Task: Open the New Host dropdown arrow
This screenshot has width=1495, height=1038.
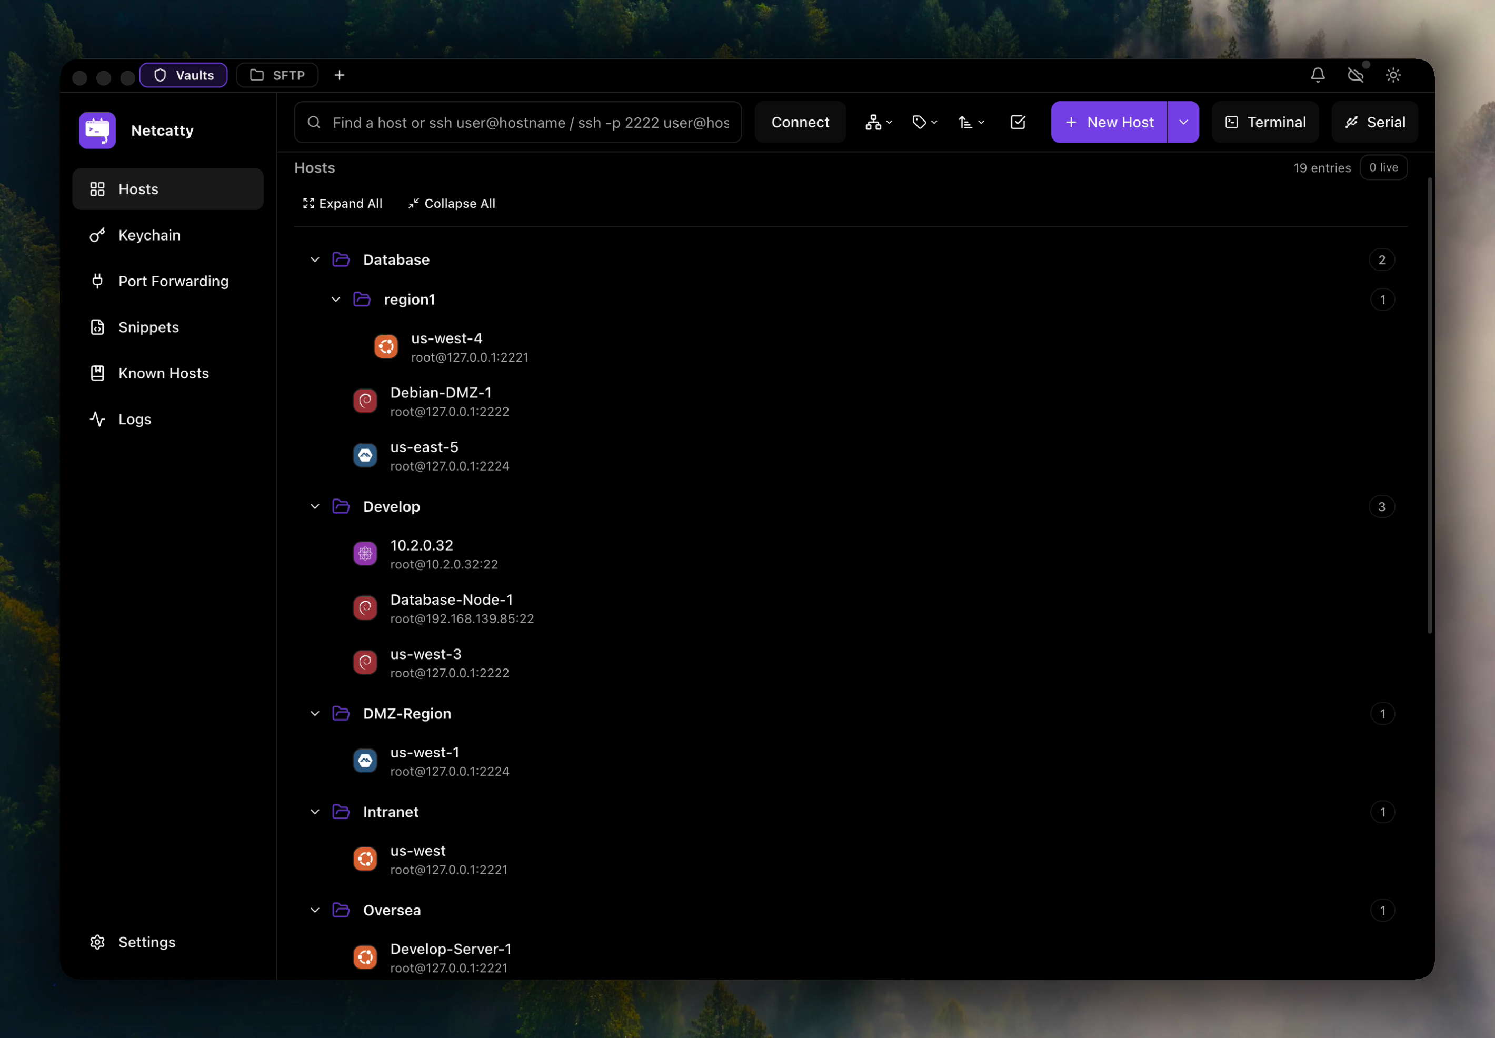Action: 1183,122
